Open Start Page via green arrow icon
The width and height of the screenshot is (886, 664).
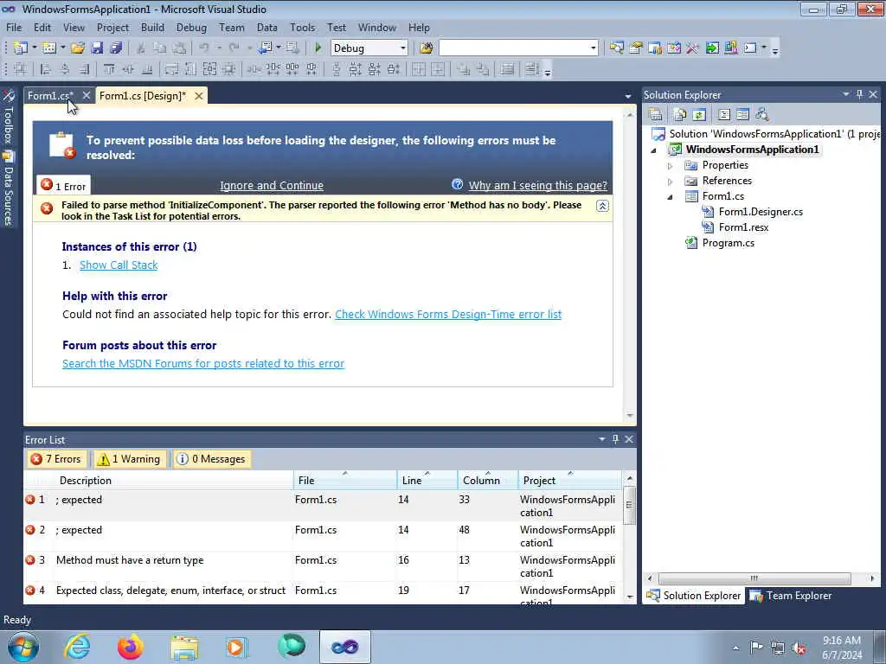coord(712,48)
